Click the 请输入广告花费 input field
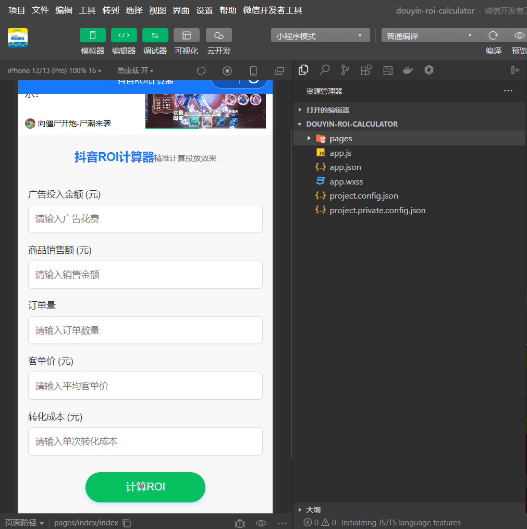Screen dimensions: 527x529 pyautogui.click(x=145, y=219)
